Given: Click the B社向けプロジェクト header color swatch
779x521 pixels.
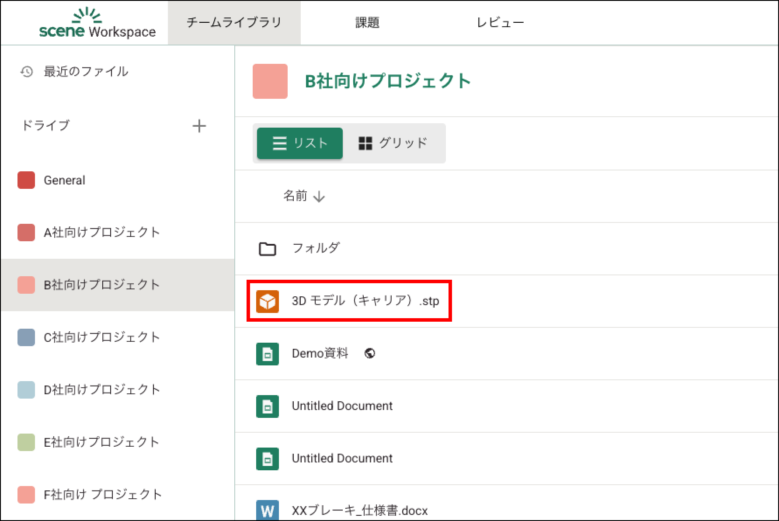Looking at the screenshot, I should tap(270, 81).
